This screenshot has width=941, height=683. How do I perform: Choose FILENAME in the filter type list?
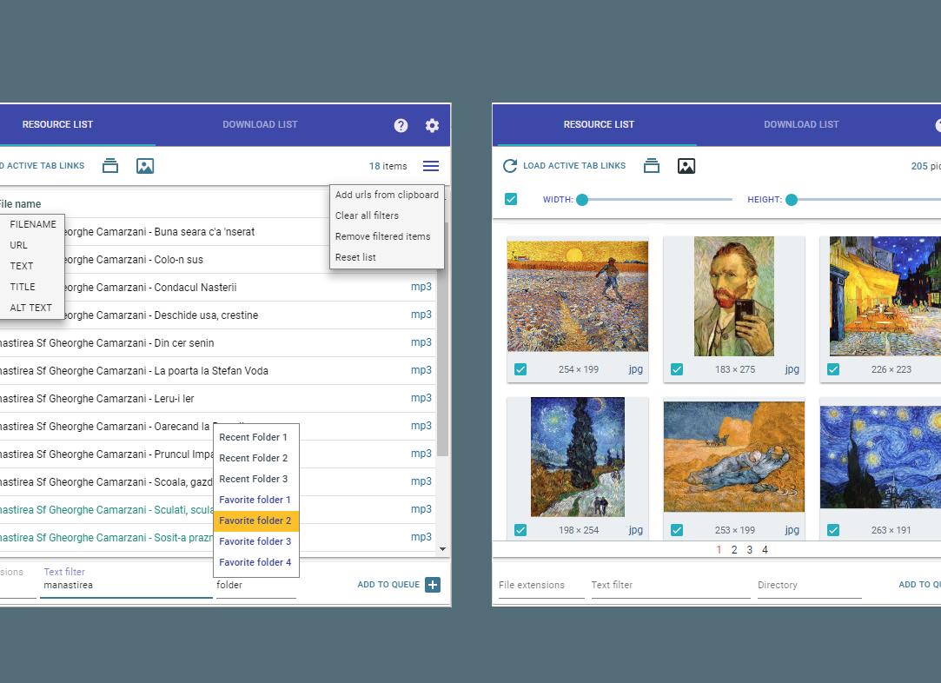tap(32, 224)
